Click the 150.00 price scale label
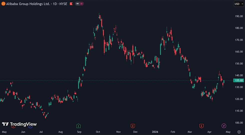Screen dimensions: 245x135 (x=239, y=64)
